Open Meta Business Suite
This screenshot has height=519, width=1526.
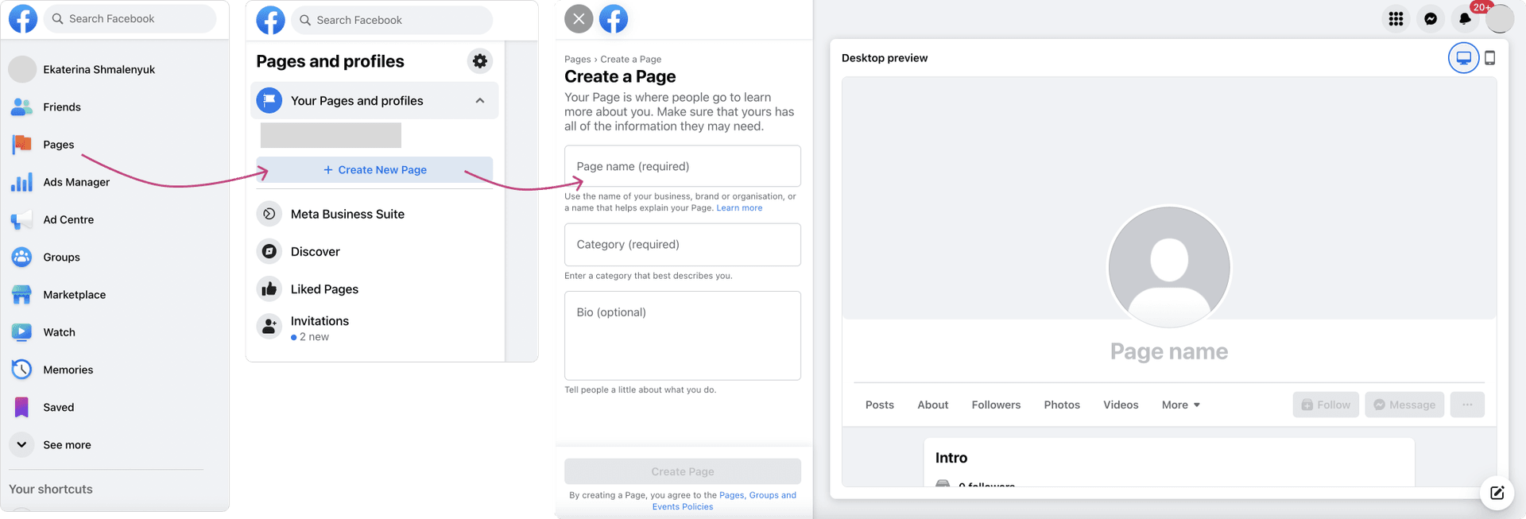pos(347,214)
